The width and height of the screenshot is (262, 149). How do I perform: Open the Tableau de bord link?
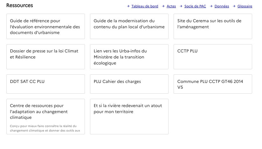pyautogui.click(x=145, y=6)
